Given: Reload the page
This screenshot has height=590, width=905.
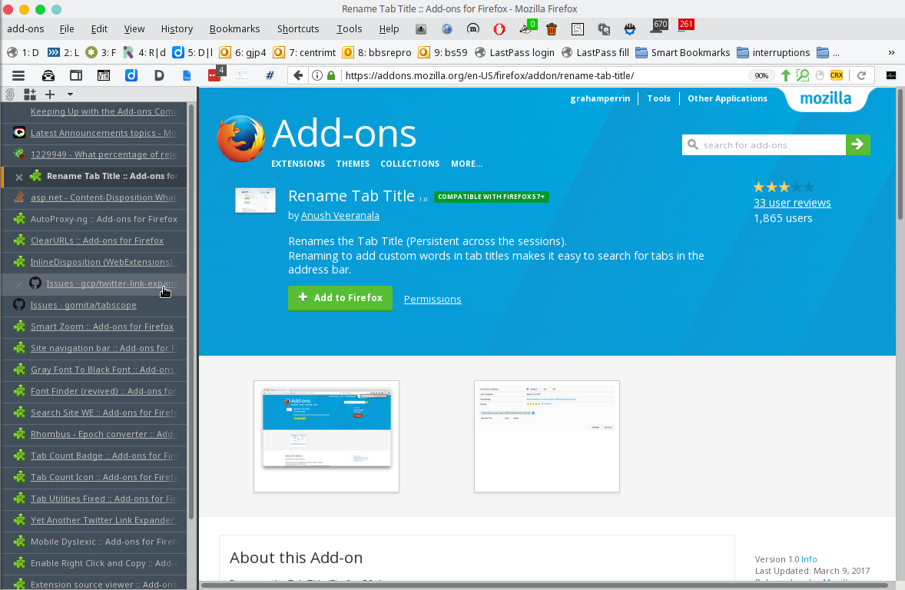Looking at the screenshot, I should [x=862, y=75].
